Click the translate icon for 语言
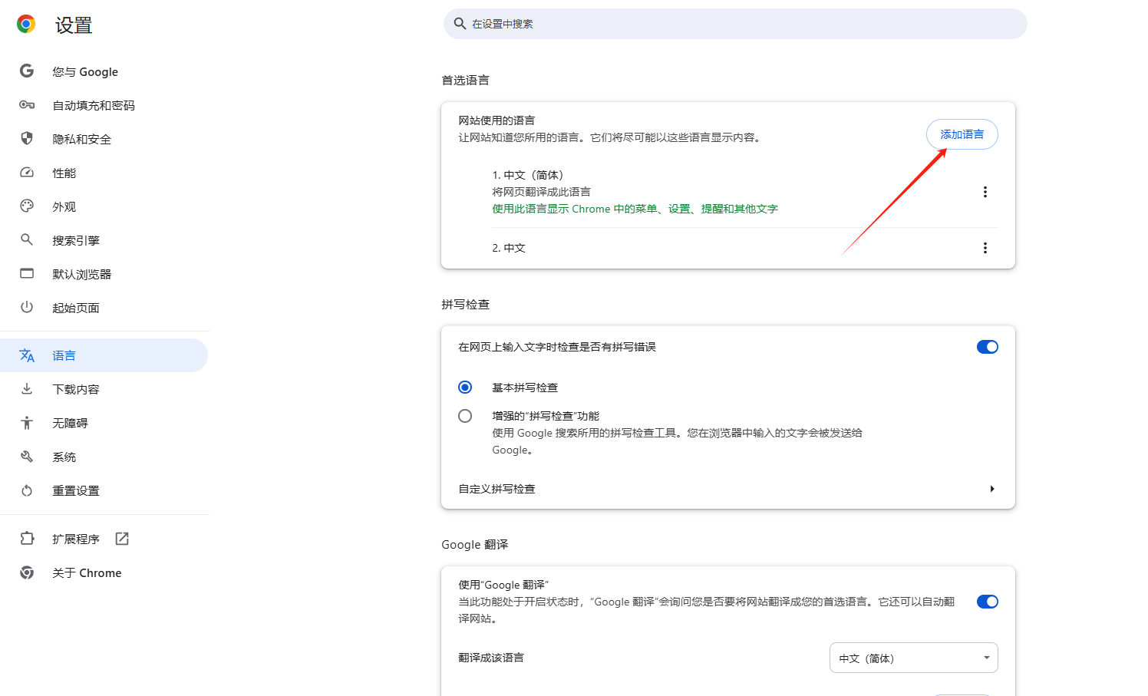Viewport: 1148px width, 696px height. point(27,355)
